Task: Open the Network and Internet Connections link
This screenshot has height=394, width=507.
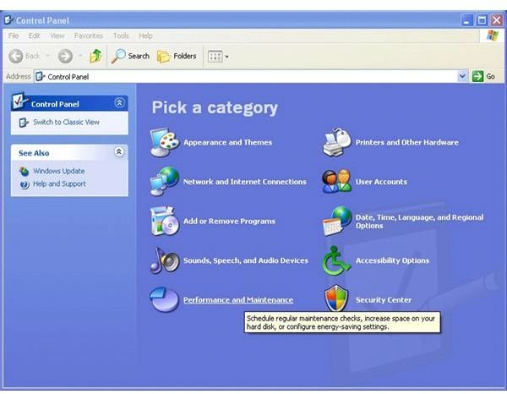Action: (x=245, y=182)
